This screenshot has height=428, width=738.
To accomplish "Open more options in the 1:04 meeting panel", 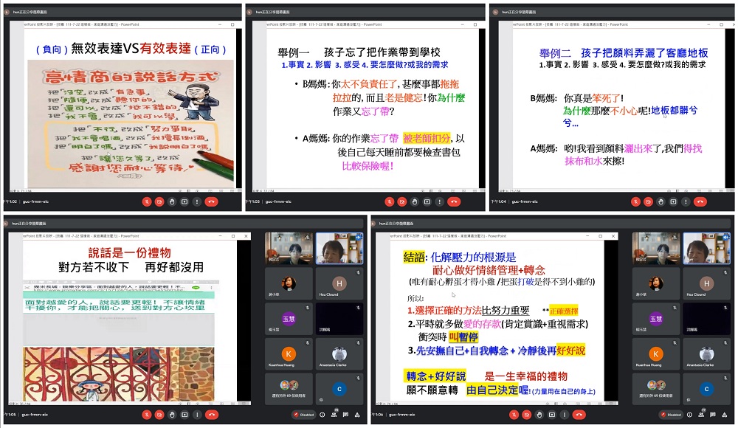I will (x=686, y=201).
